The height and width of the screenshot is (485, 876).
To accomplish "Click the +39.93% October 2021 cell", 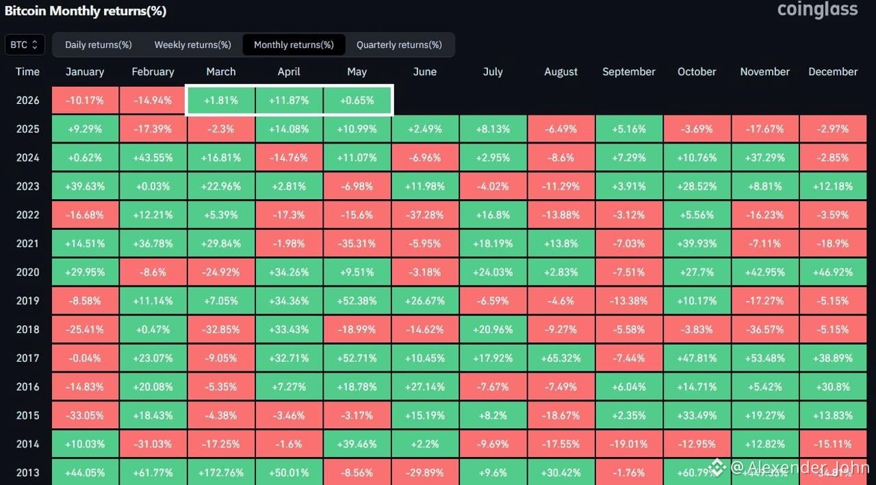I will (x=697, y=244).
